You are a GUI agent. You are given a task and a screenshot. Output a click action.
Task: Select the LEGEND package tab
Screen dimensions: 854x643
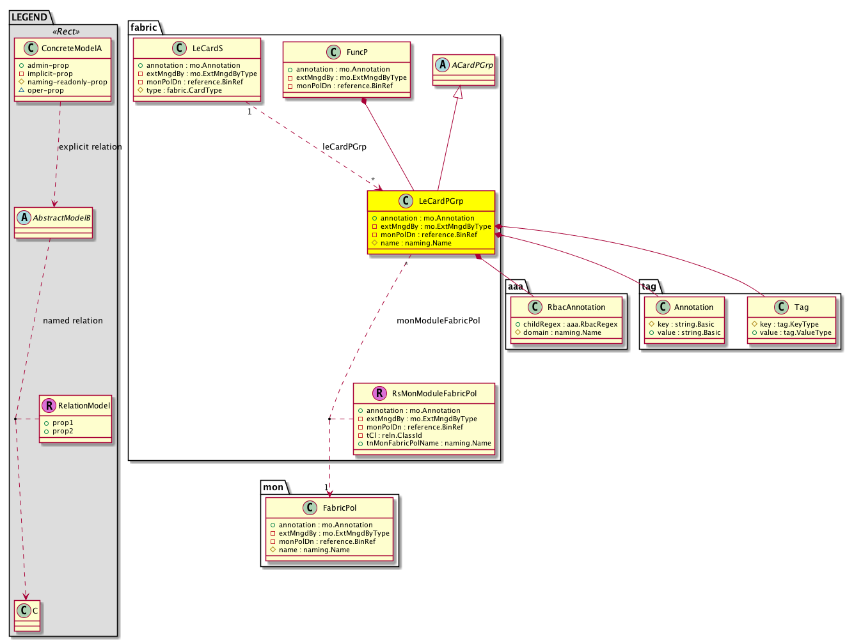29,17
